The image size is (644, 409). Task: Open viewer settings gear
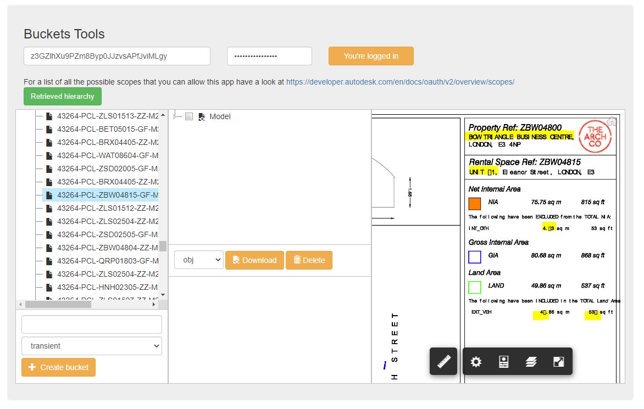(x=476, y=361)
